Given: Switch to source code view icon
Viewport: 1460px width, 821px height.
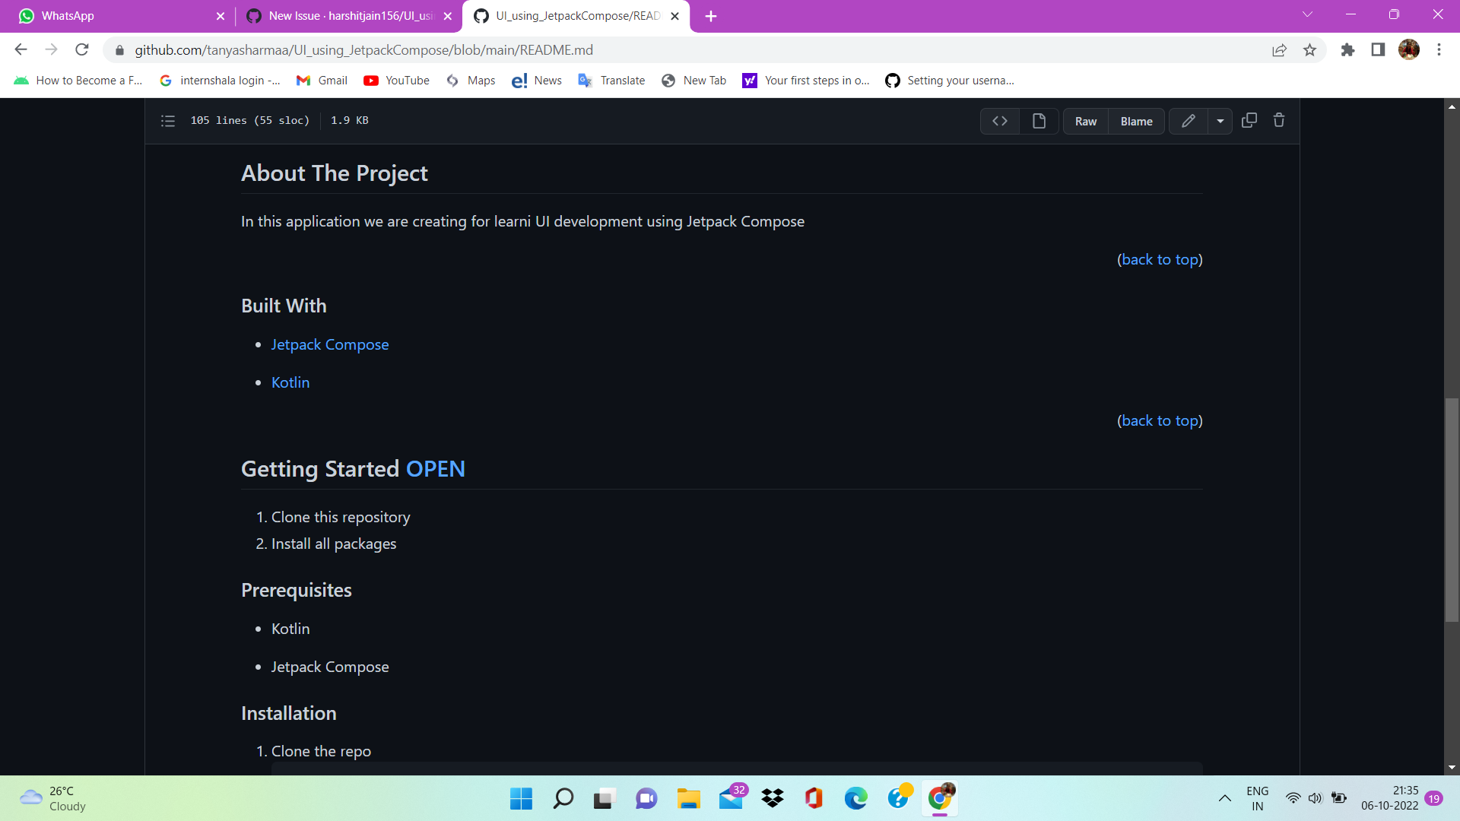Looking at the screenshot, I should 999,121.
